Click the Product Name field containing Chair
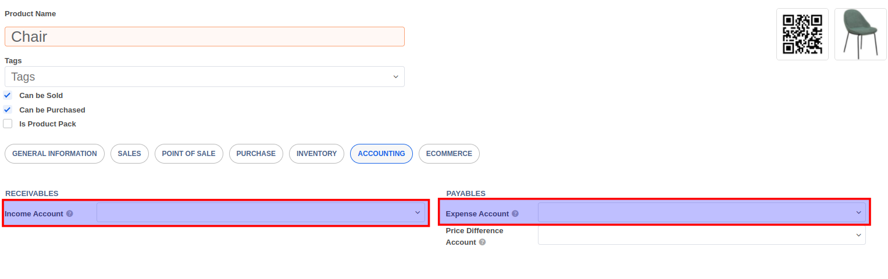The height and width of the screenshot is (279, 888). coord(205,37)
